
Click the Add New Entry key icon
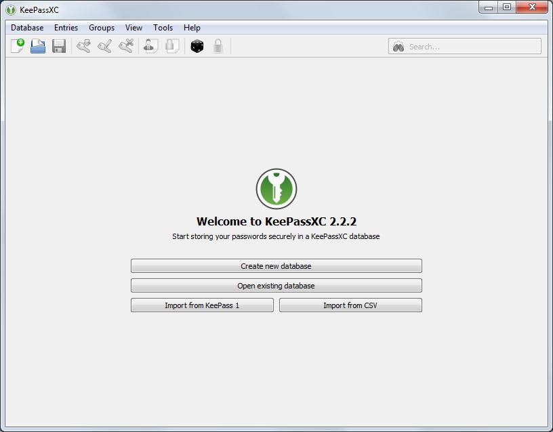click(x=83, y=46)
